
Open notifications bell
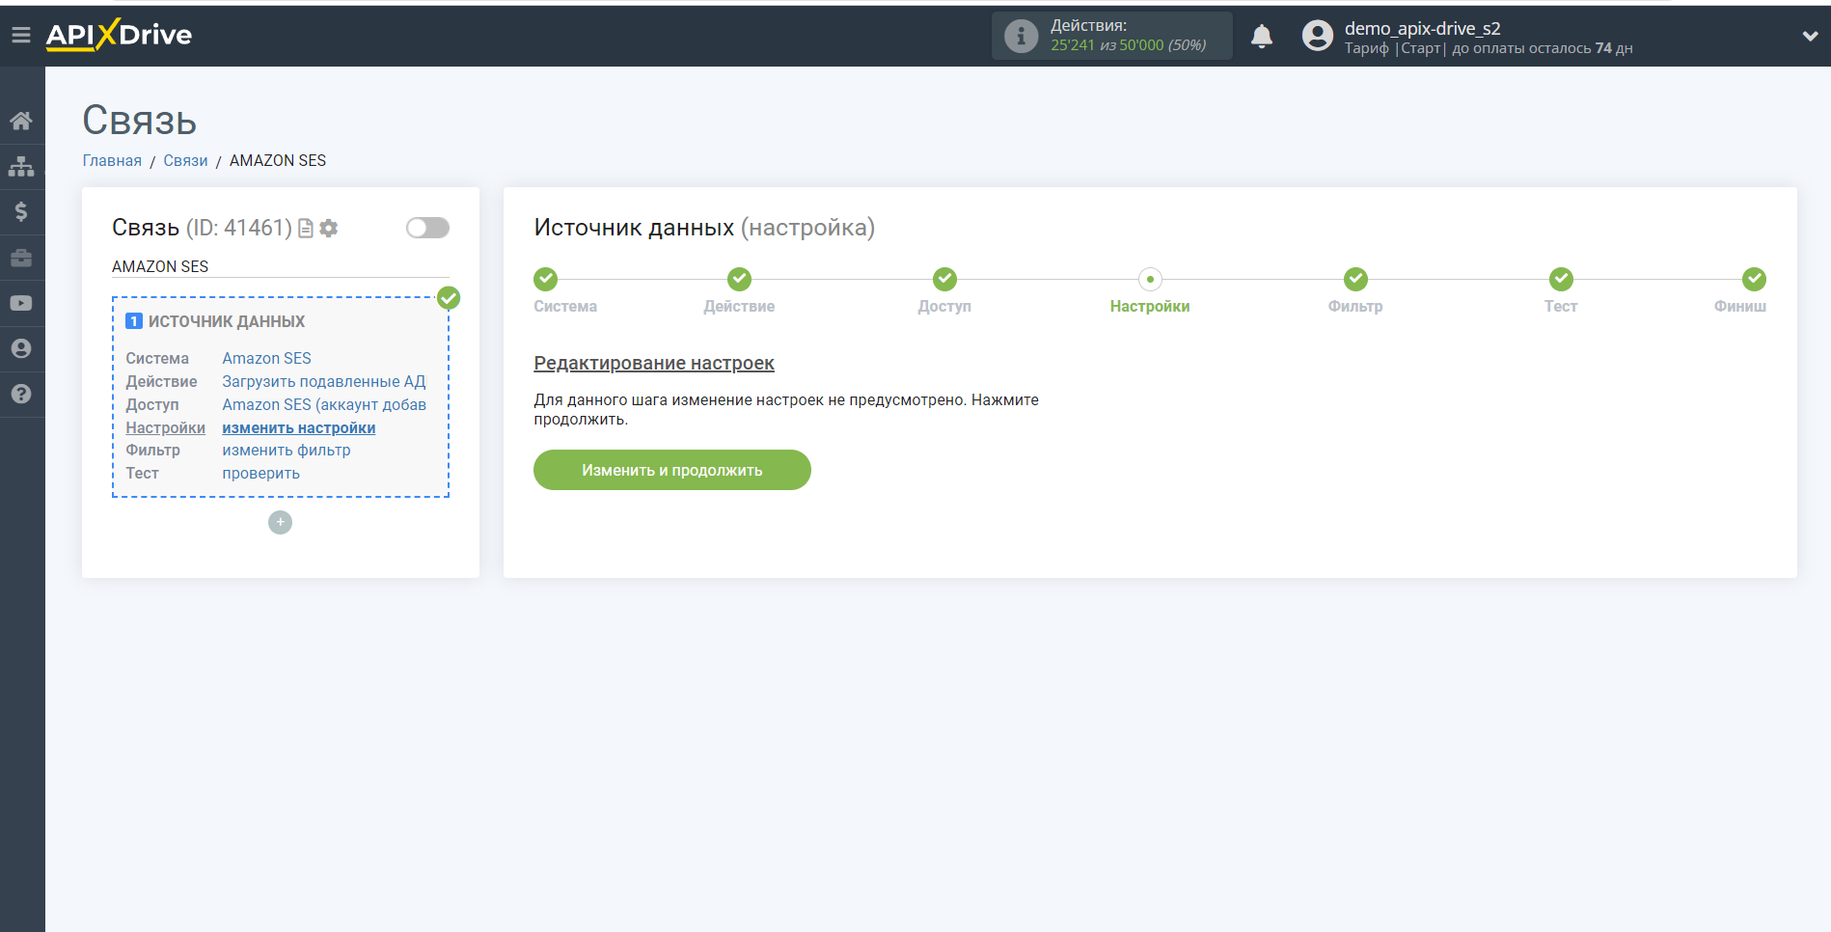1261,36
